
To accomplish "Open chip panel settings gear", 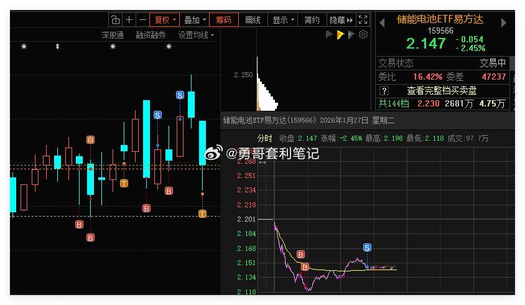I will point(363,34).
